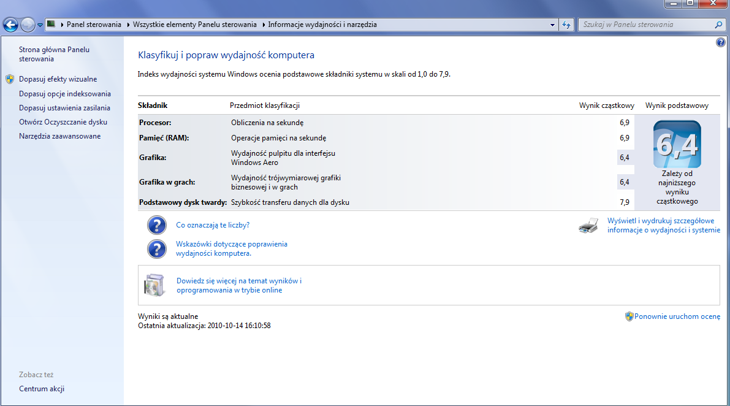Open Wyświetl i wydrukuj szczegółowe informacje
The height and width of the screenshot is (406, 730).
click(x=663, y=225)
